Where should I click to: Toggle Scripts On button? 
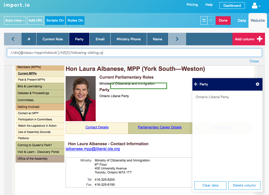tap(55, 21)
